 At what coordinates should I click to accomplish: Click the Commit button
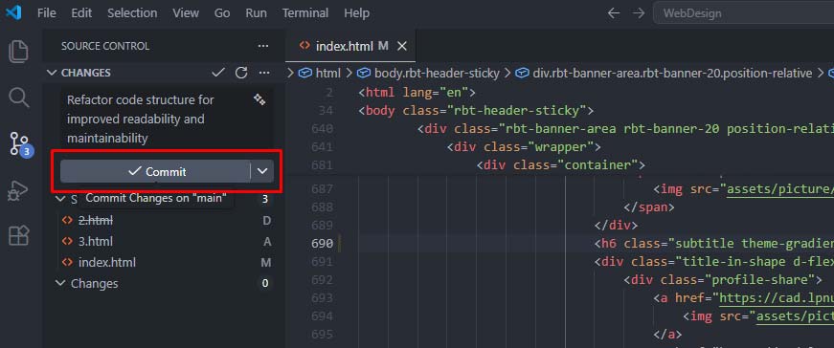coord(155,171)
